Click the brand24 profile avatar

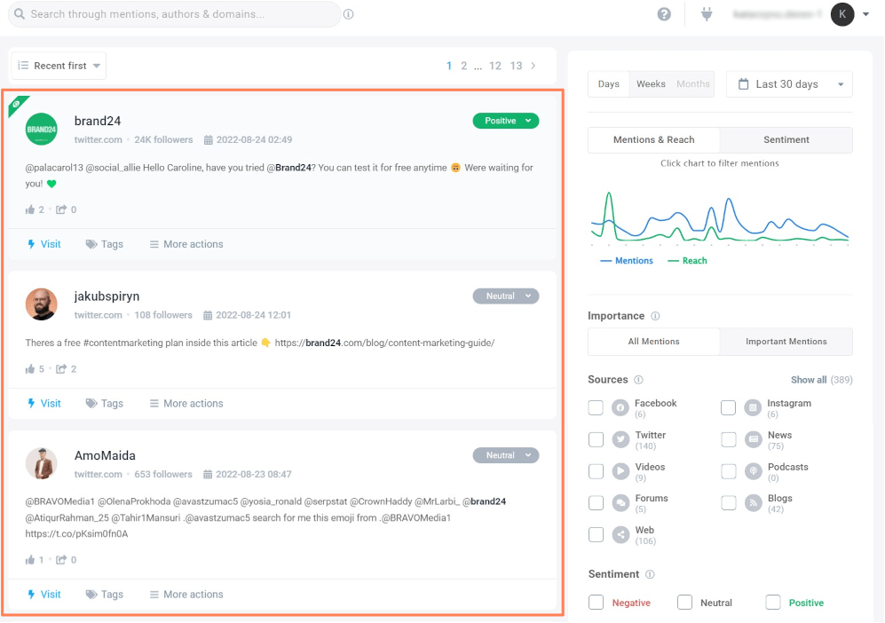click(41, 130)
